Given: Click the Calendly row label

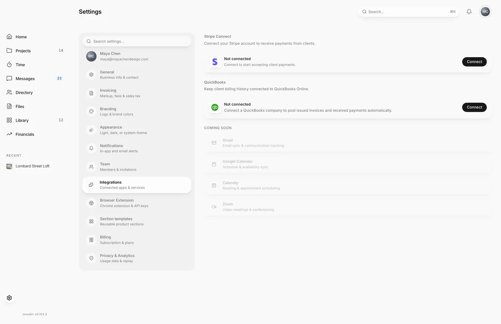Looking at the screenshot, I should (x=230, y=183).
